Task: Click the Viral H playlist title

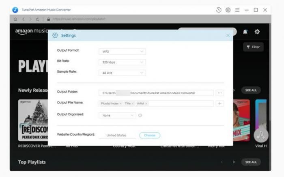Action: (261, 146)
